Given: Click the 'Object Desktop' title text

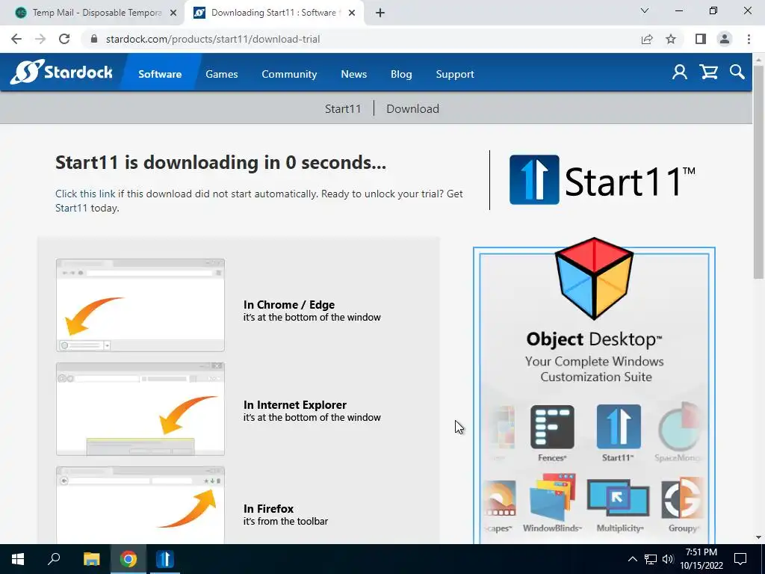Looking at the screenshot, I should click(x=594, y=339).
